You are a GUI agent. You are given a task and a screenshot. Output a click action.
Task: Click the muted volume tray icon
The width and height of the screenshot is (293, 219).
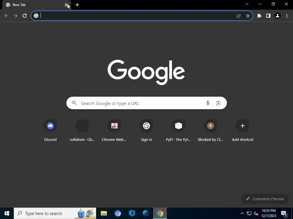(256, 213)
